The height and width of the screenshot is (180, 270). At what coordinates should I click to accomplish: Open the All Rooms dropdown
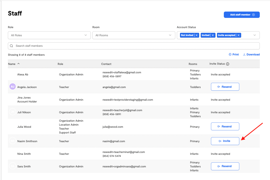tap(134, 35)
